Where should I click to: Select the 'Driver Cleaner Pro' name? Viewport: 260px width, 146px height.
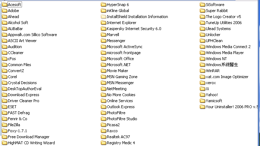pyautogui.click(x=23, y=101)
